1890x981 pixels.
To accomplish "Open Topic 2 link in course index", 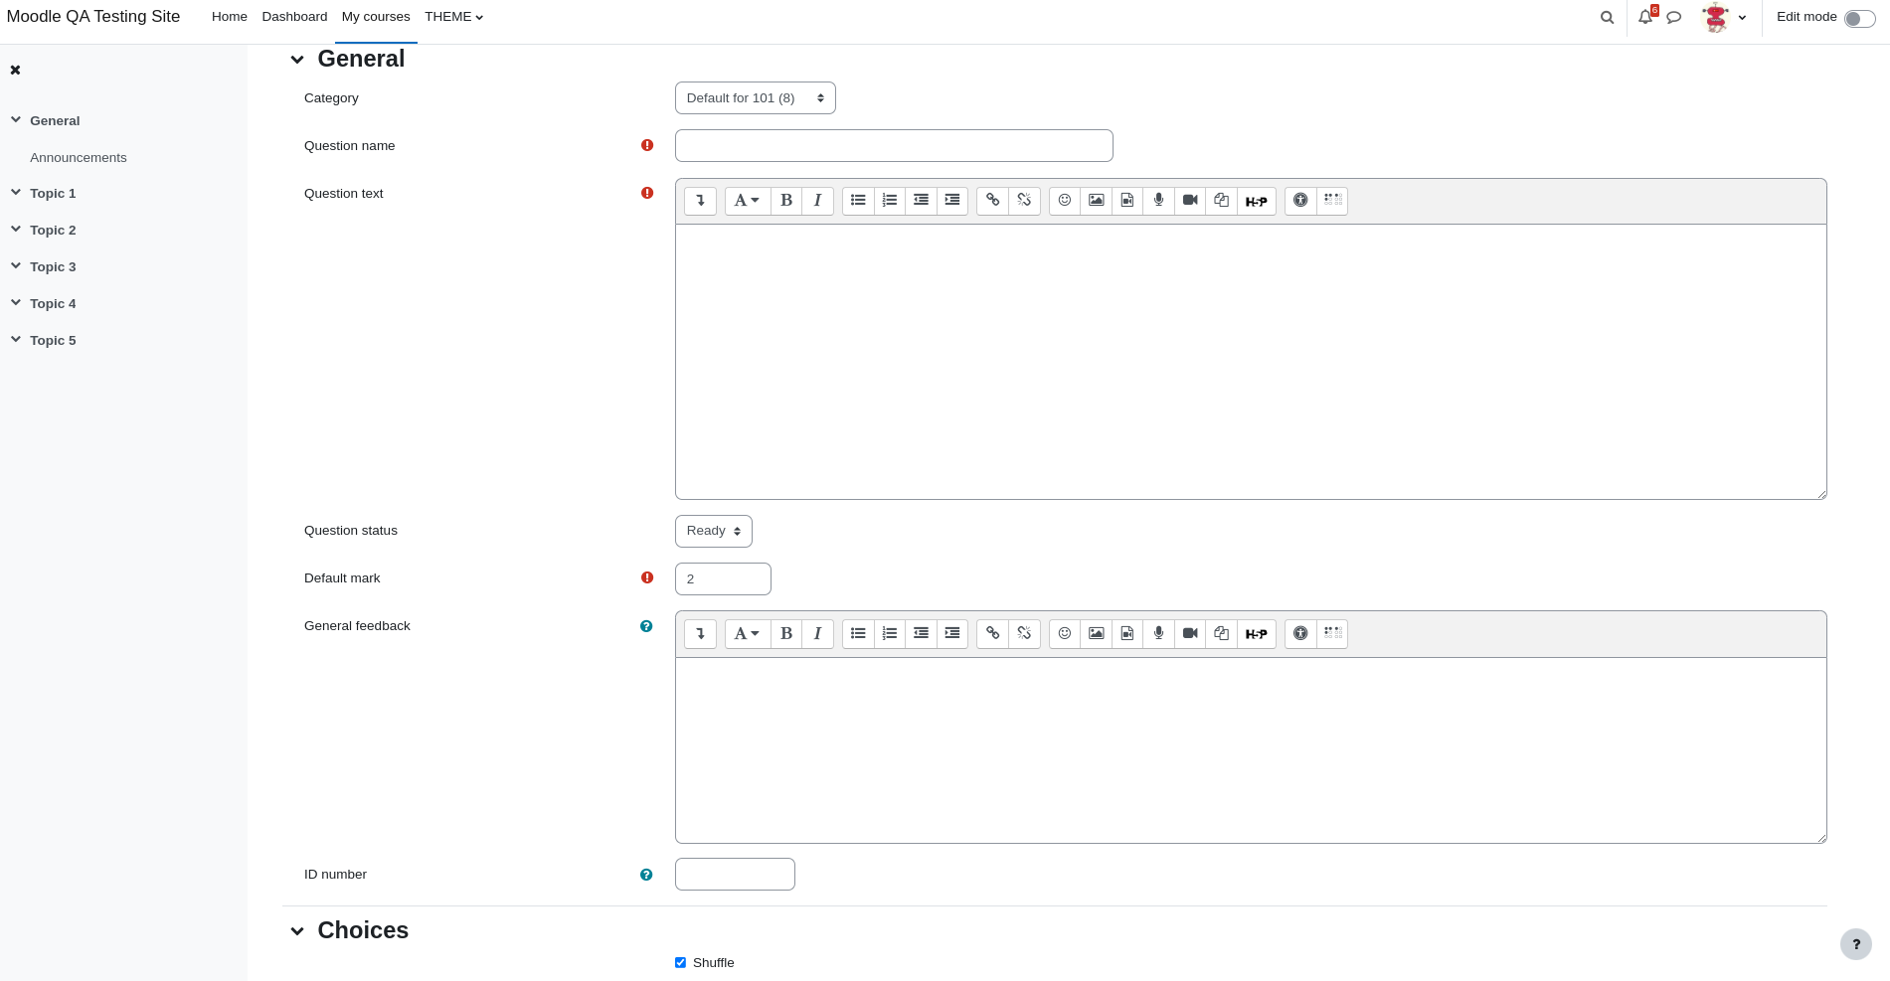I will pos(53,231).
